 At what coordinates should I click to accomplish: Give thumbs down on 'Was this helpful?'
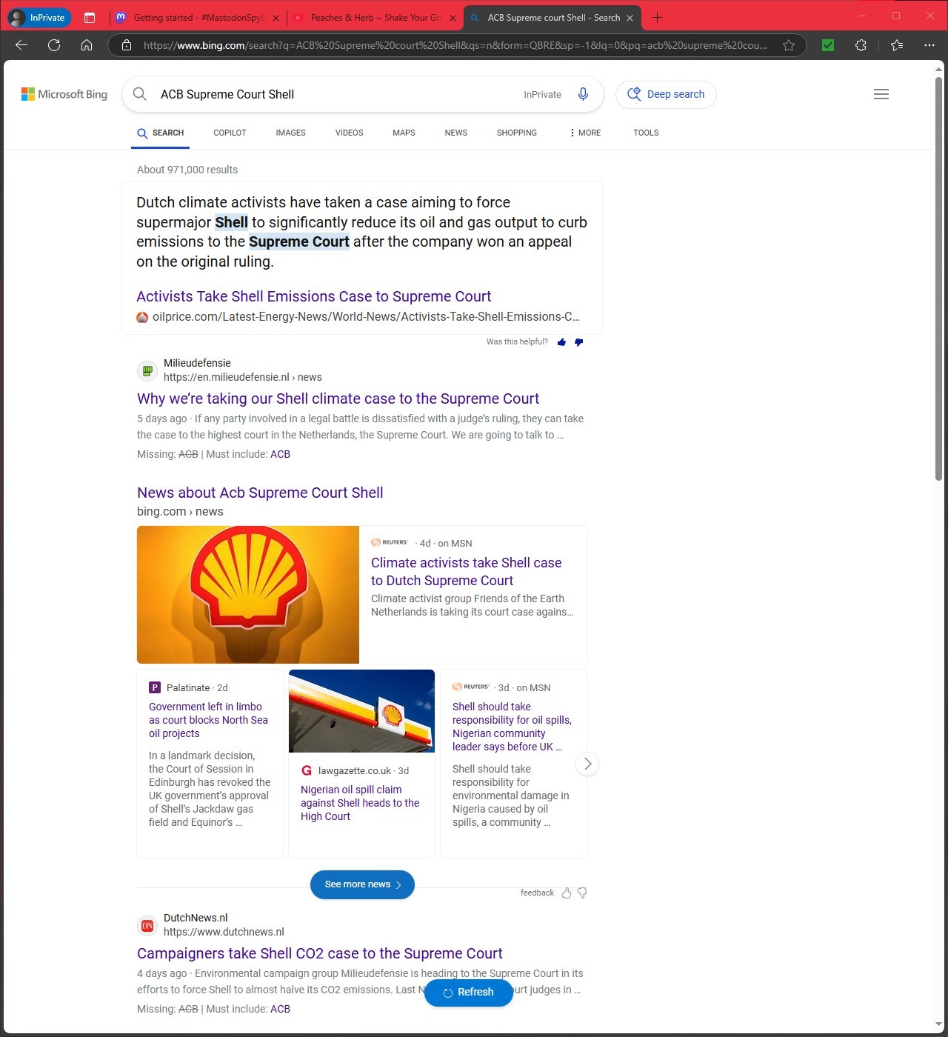coord(579,342)
